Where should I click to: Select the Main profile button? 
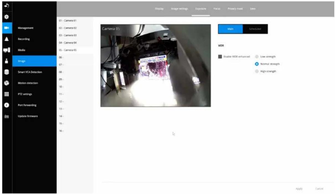pyautogui.click(x=230, y=29)
